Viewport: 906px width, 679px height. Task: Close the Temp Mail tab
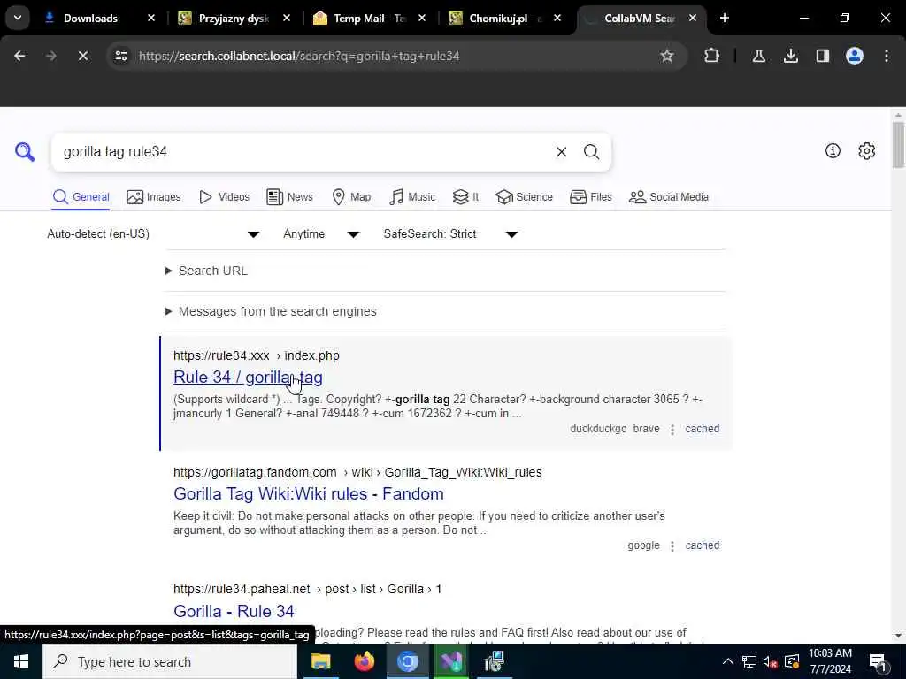[x=422, y=19]
